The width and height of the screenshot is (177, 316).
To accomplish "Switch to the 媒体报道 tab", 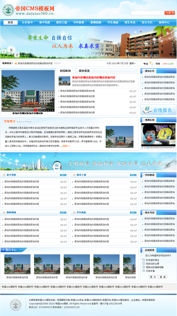I will pyautogui.click(x=84, y=71).
